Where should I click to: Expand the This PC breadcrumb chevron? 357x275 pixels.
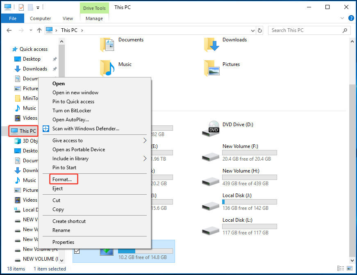pos(82,30)
